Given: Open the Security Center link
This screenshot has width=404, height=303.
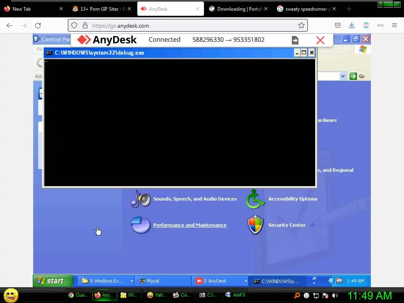Looking at the screenshot, I should pyautogui.click(x=287, y=225).
